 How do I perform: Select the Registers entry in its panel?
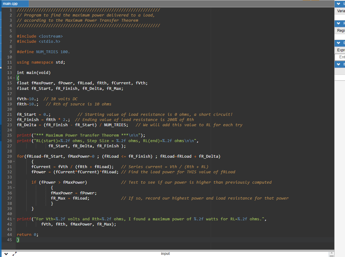(x=340, y=30)
